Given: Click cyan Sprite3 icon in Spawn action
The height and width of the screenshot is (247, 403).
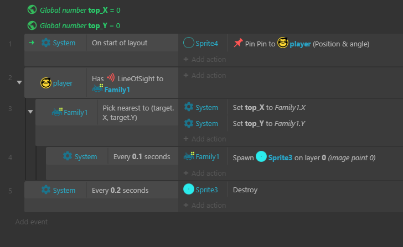Looking at the screenshot, I should pyautogui.click(x=261, y=156).
